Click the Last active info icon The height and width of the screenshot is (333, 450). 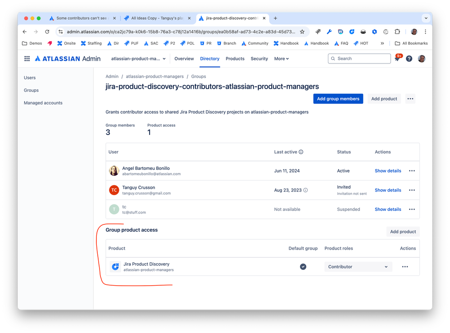(x=301, y=152)
